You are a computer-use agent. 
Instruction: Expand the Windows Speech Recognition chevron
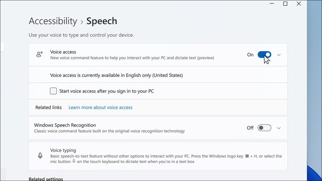(279, 128)
